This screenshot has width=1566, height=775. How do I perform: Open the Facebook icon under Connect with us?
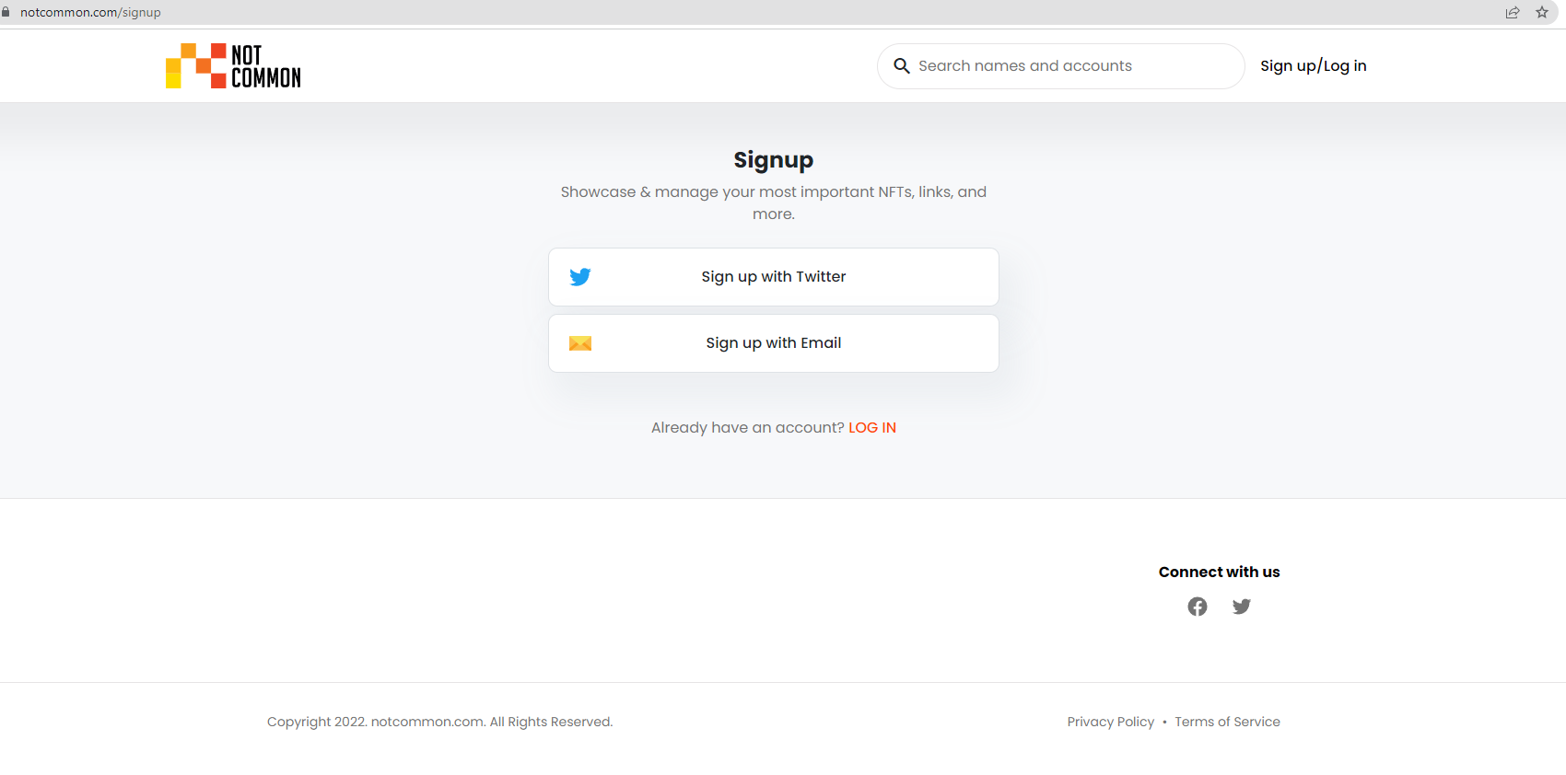click(x=1198, y=607)
